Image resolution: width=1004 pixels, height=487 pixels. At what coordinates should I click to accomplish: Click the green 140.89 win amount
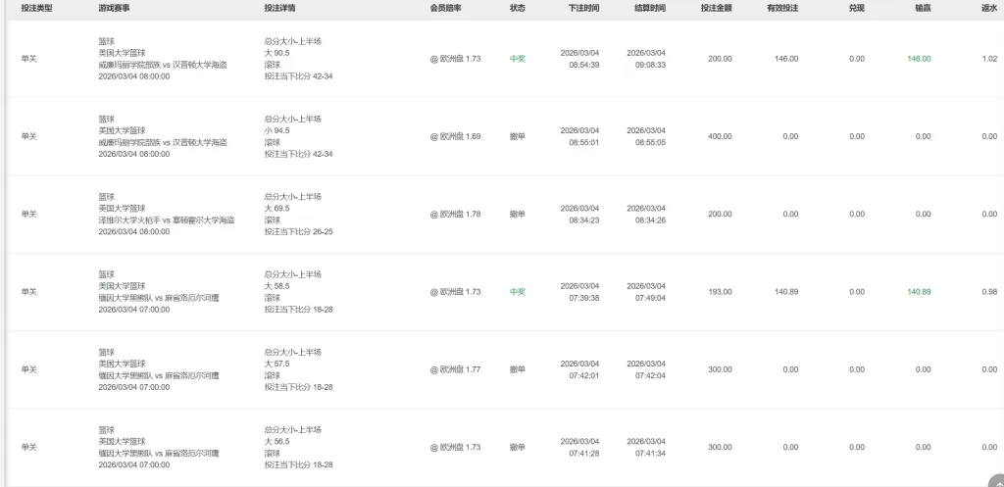pyautogui.click(x=919, y=292)
